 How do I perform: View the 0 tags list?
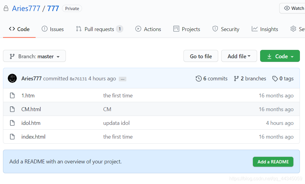tap(283, 79)
